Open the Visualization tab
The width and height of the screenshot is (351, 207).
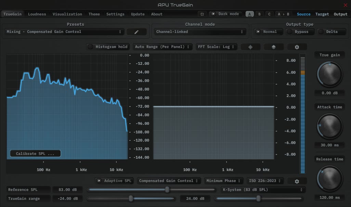tap(67, 14)
